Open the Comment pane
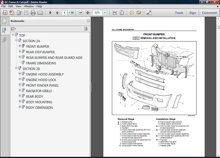Screen dimensions: 220x158 [209, 13]
